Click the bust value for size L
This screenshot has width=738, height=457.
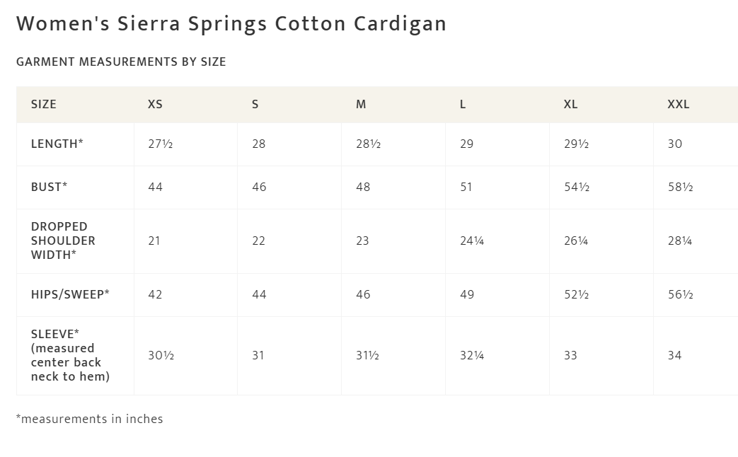tap(466, 187)
